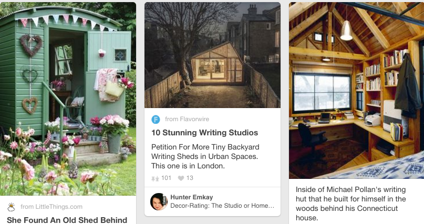Image resolution: width=424 pixels, height=224 pixels.
Task: Click the 13 likes count
Action: [190, 178]
